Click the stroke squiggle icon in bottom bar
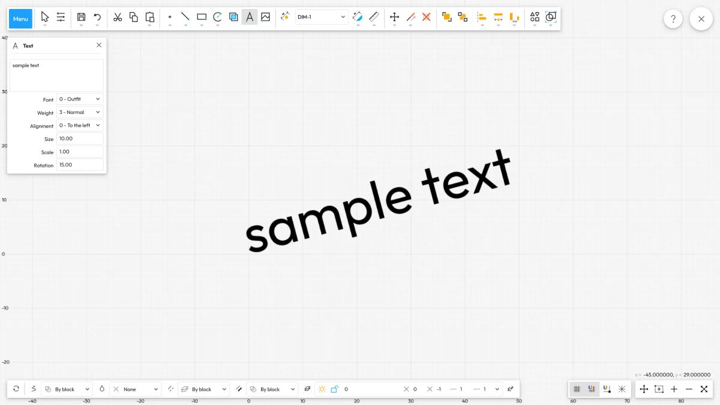The image size is (720, 405). pyautogui.click(x=34, y=389)
